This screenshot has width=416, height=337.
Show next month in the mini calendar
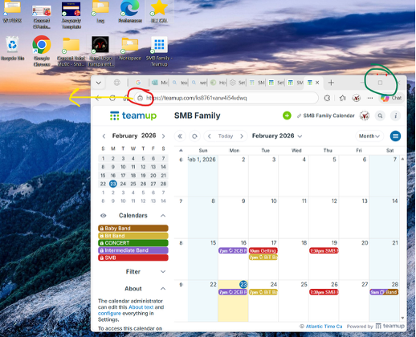coord(163,136)
